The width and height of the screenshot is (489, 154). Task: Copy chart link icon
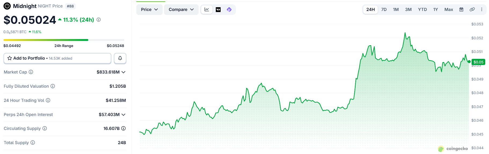(x=472, y=10)
